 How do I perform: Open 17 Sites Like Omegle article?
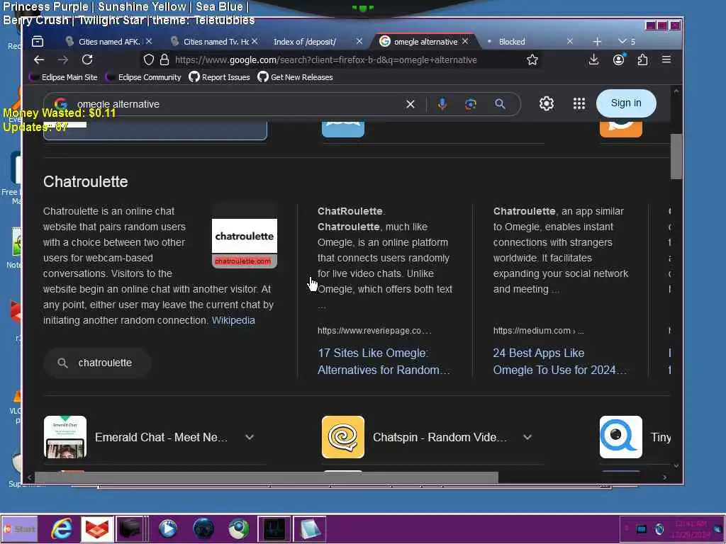pyautogui.click(x=384, y=361)
